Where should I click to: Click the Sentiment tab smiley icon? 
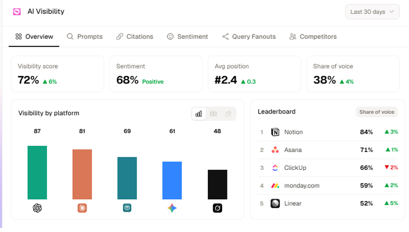[x=170, y=37]
